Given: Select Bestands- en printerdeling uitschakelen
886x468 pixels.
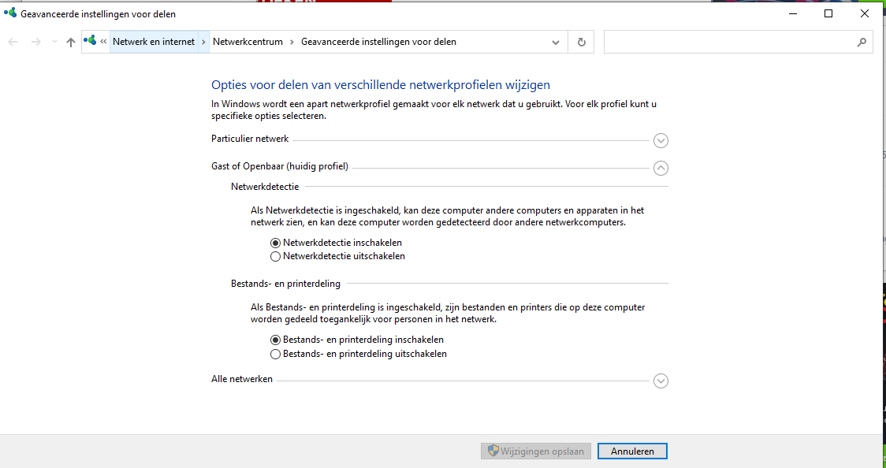Looking at the screenshot, I should coord(359,354).
